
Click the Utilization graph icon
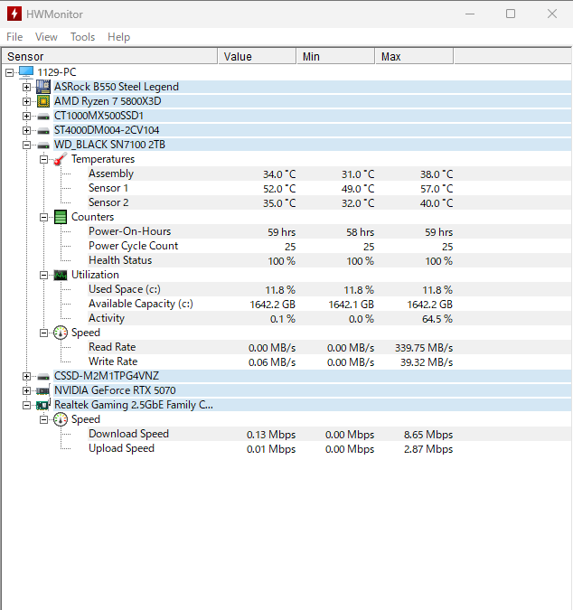point(60,275)
